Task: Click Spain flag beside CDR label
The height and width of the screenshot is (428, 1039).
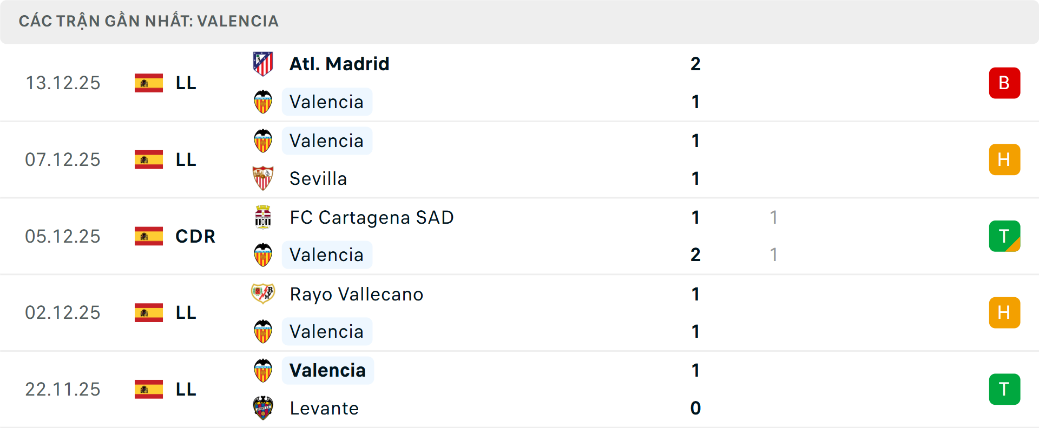Action: pos(149,236)
